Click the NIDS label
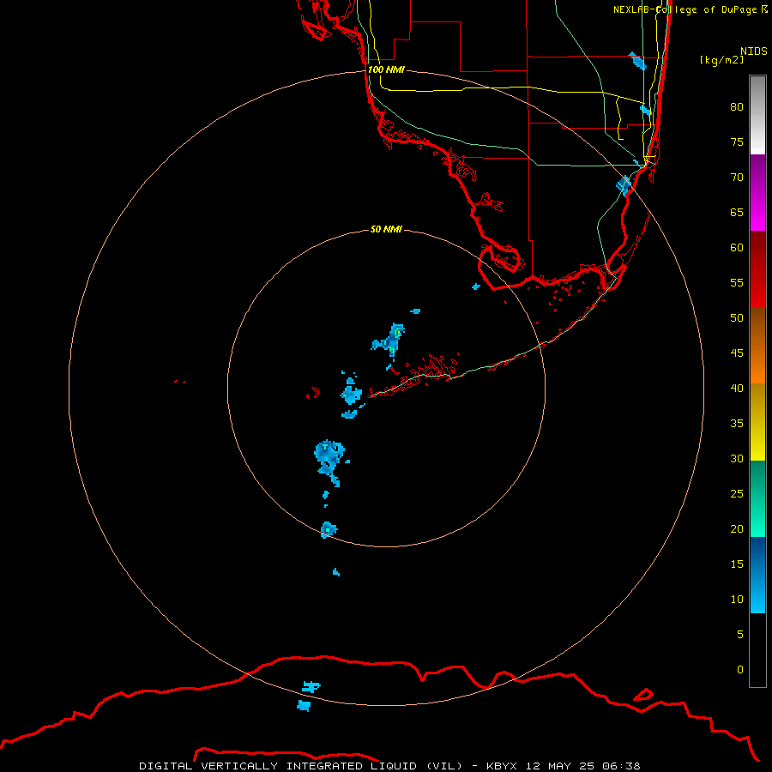The height and width of the screenshot is (772, 772). (754, 51)
